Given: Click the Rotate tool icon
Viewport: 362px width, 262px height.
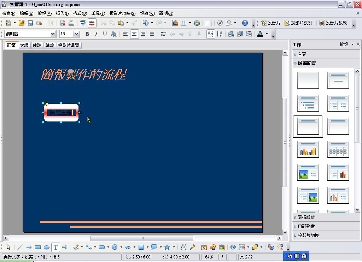Looking at the screenshot, I should click(233, 248).
